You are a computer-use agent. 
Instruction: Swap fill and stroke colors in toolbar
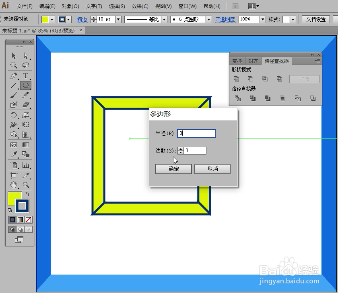coord(29,194)
